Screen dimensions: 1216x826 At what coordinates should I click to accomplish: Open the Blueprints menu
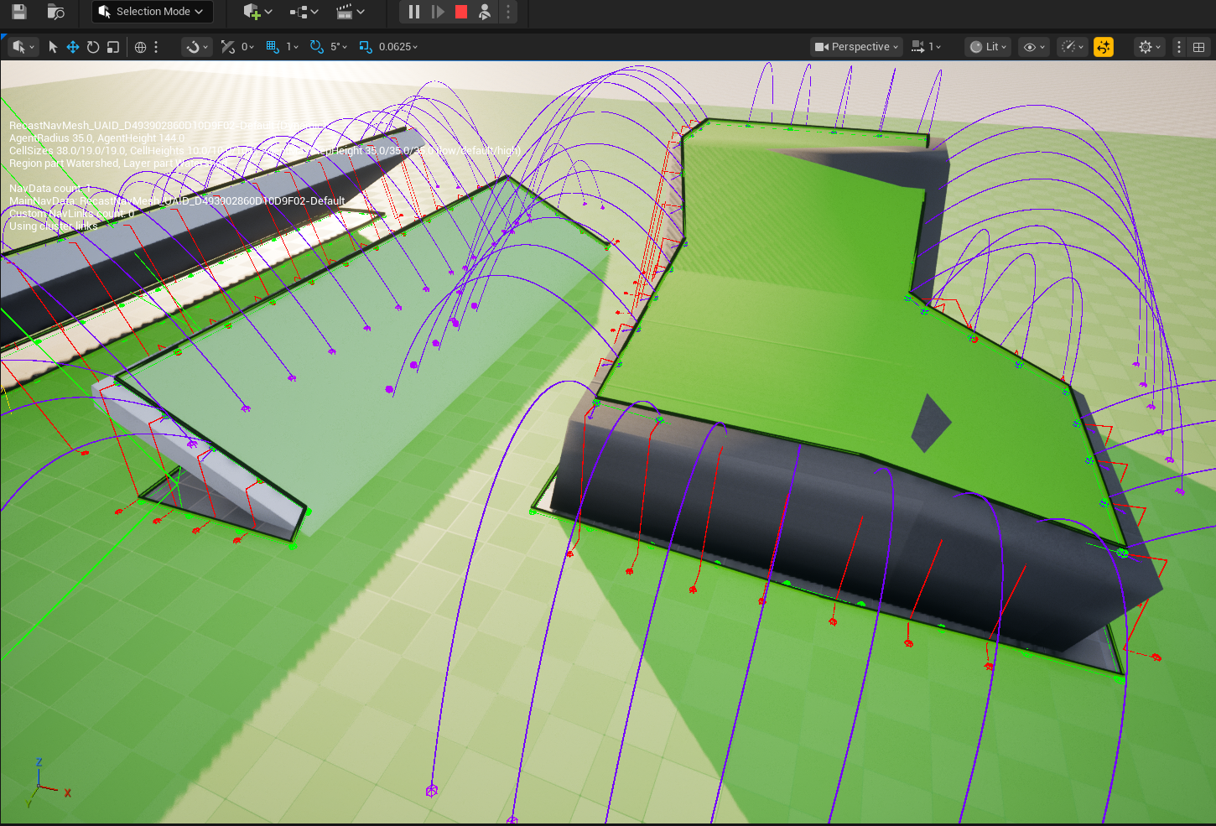click(x=304, y=12)
